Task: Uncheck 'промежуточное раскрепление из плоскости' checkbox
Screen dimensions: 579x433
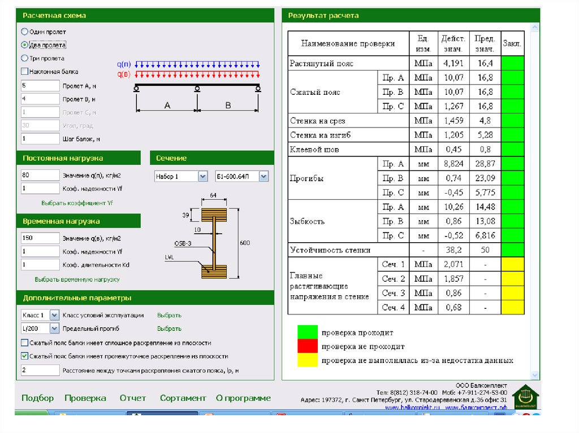Action: [24, 356]
